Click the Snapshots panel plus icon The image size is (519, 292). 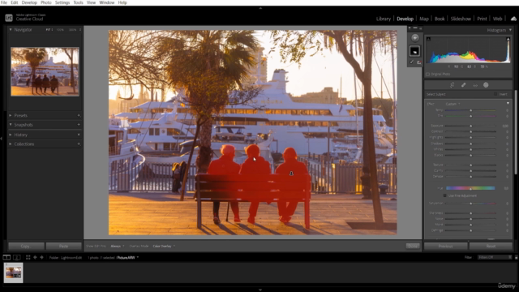pos(79,125)
